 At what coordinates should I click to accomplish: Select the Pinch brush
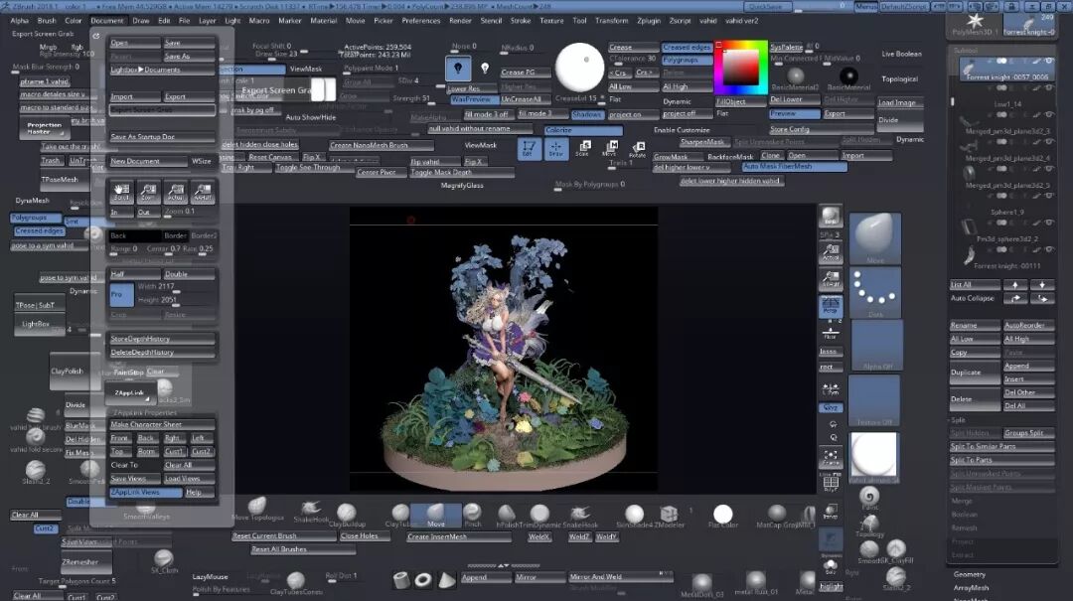472,515
